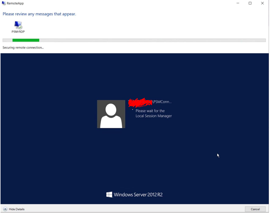Viewport: 277px width, 214px height.
Task: Click the connection progress bar
Action: (x=134, y=40)
